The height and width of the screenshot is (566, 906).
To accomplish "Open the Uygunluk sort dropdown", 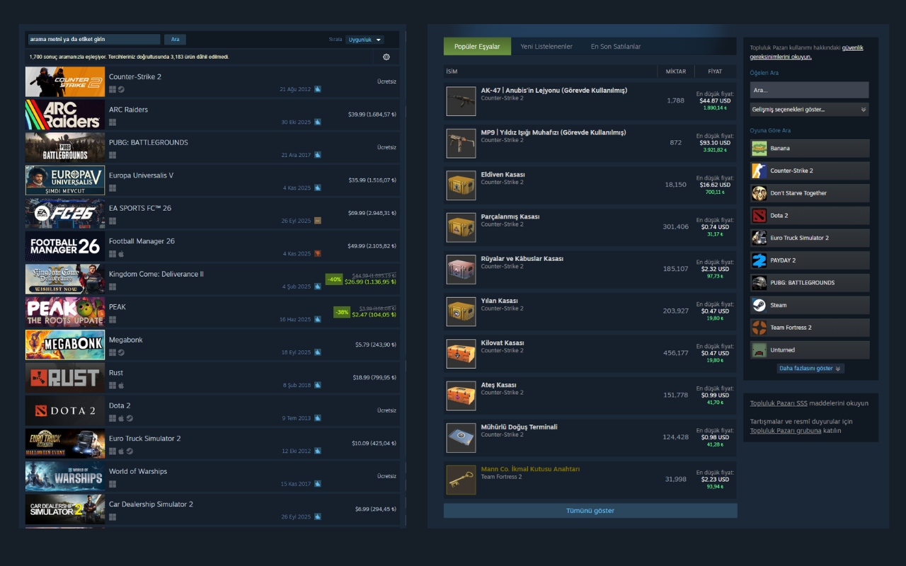I will point(365,39).
